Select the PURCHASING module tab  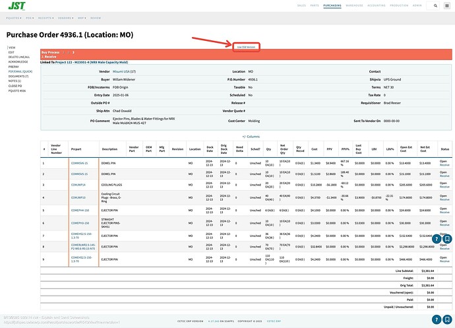pos(332,5)
